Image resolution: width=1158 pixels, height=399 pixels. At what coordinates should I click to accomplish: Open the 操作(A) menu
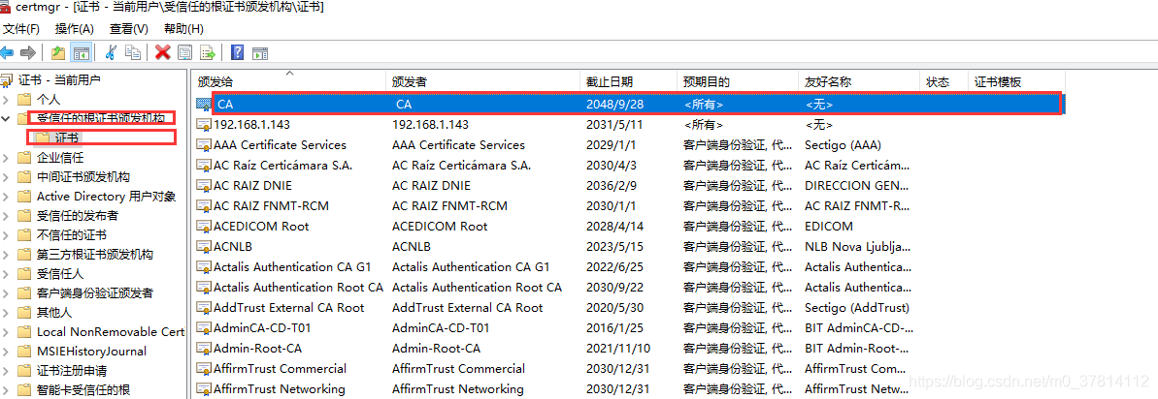75,29
